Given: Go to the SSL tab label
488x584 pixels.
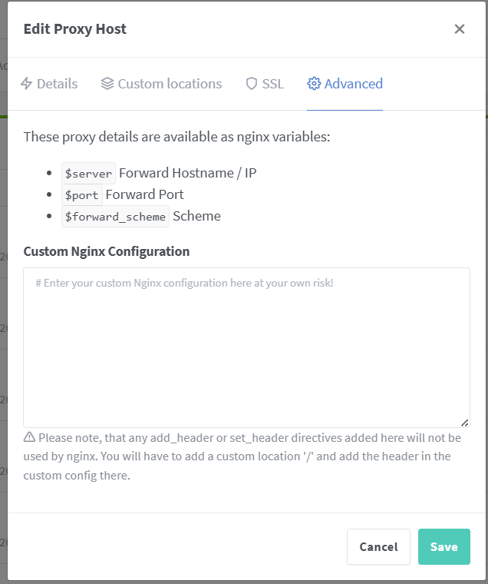Looking at the screenshot, I should coord(272,84).
